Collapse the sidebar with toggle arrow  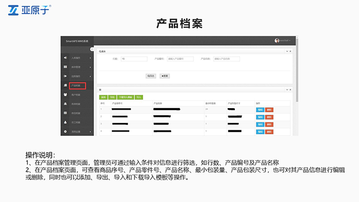point(92,49)
